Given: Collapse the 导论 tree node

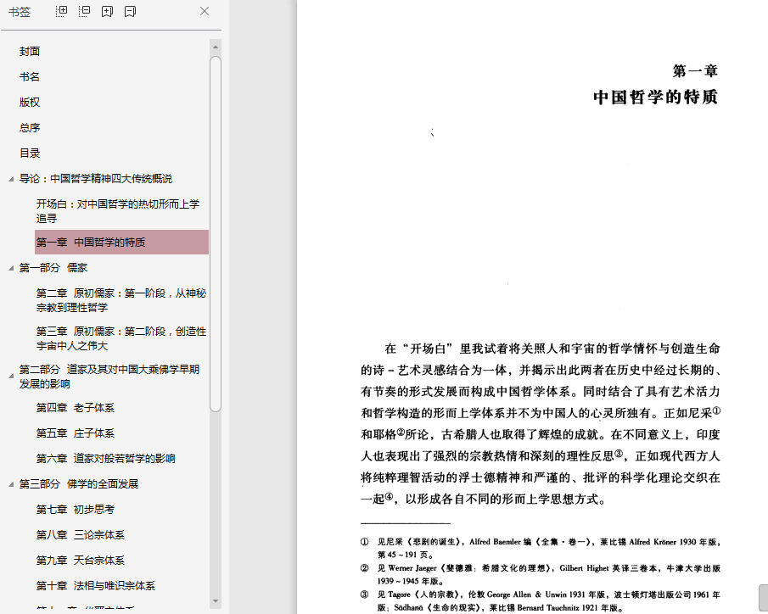Looking at the screenshot, I should [x=11, y=179].
